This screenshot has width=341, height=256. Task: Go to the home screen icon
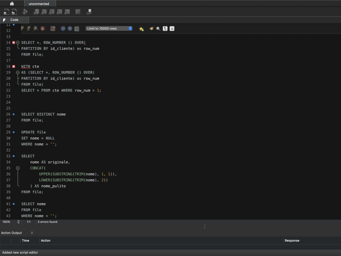(12, 4)
